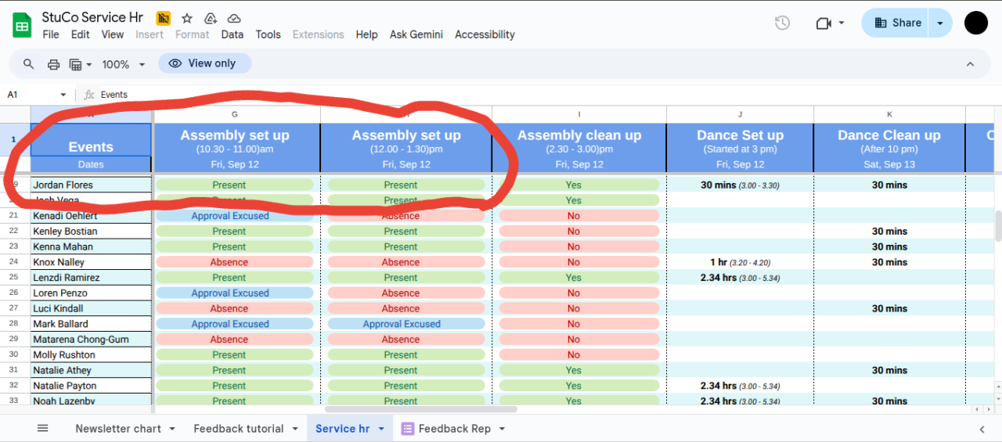The width and height of the screenshot is (1002, 442).
Task: Open the 100% zoom level dropdown
Action: 124,64
